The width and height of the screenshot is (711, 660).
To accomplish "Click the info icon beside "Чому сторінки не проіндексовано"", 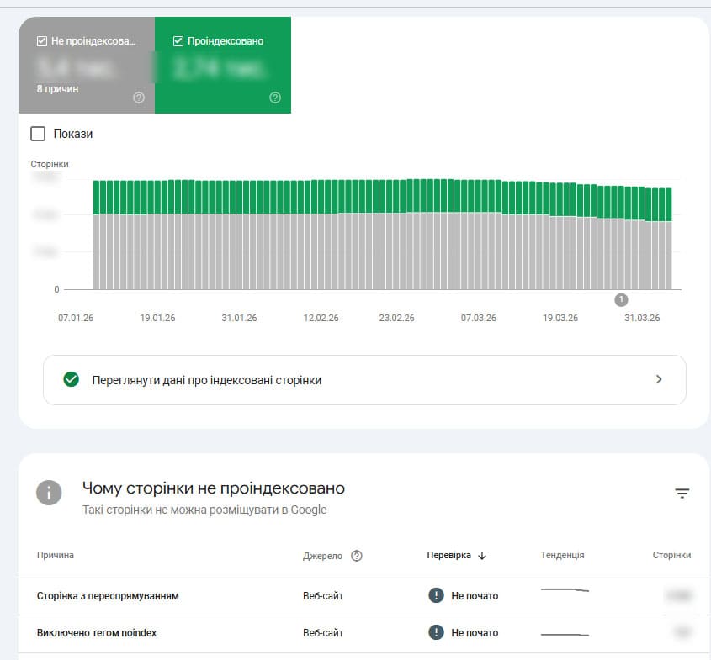I will pyautogui.click(x=49, y=493).
